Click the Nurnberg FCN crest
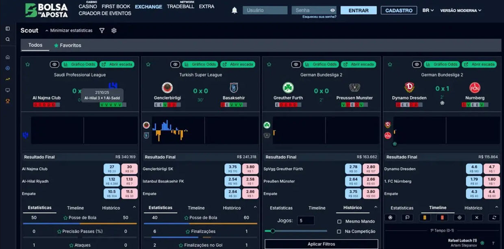This screenshot has width=504, height=249. click(x=475, y=88)
